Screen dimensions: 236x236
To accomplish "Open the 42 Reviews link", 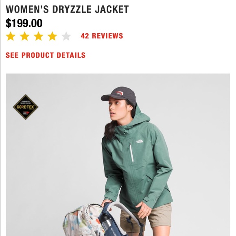I will [x=102, y=36].
